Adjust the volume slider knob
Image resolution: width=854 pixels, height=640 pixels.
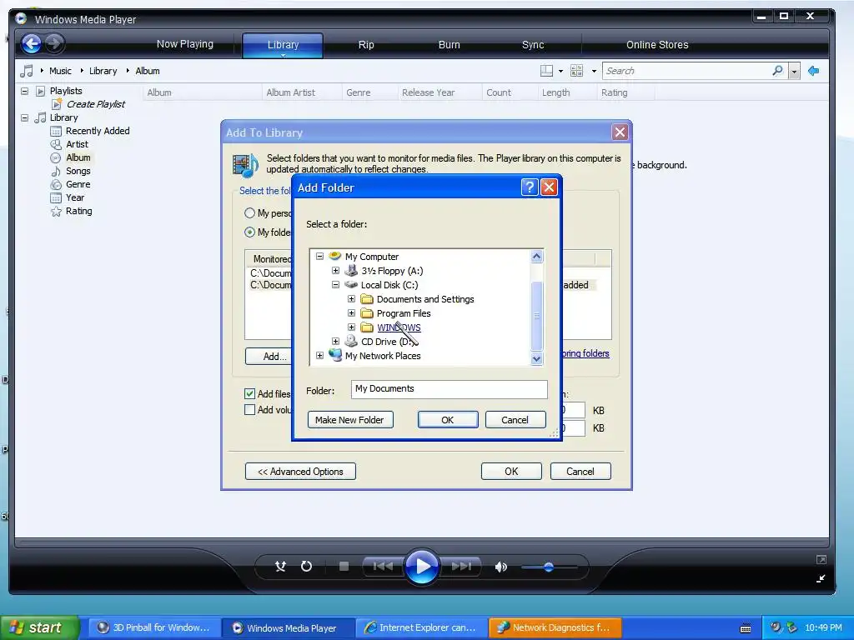(549, 567)
